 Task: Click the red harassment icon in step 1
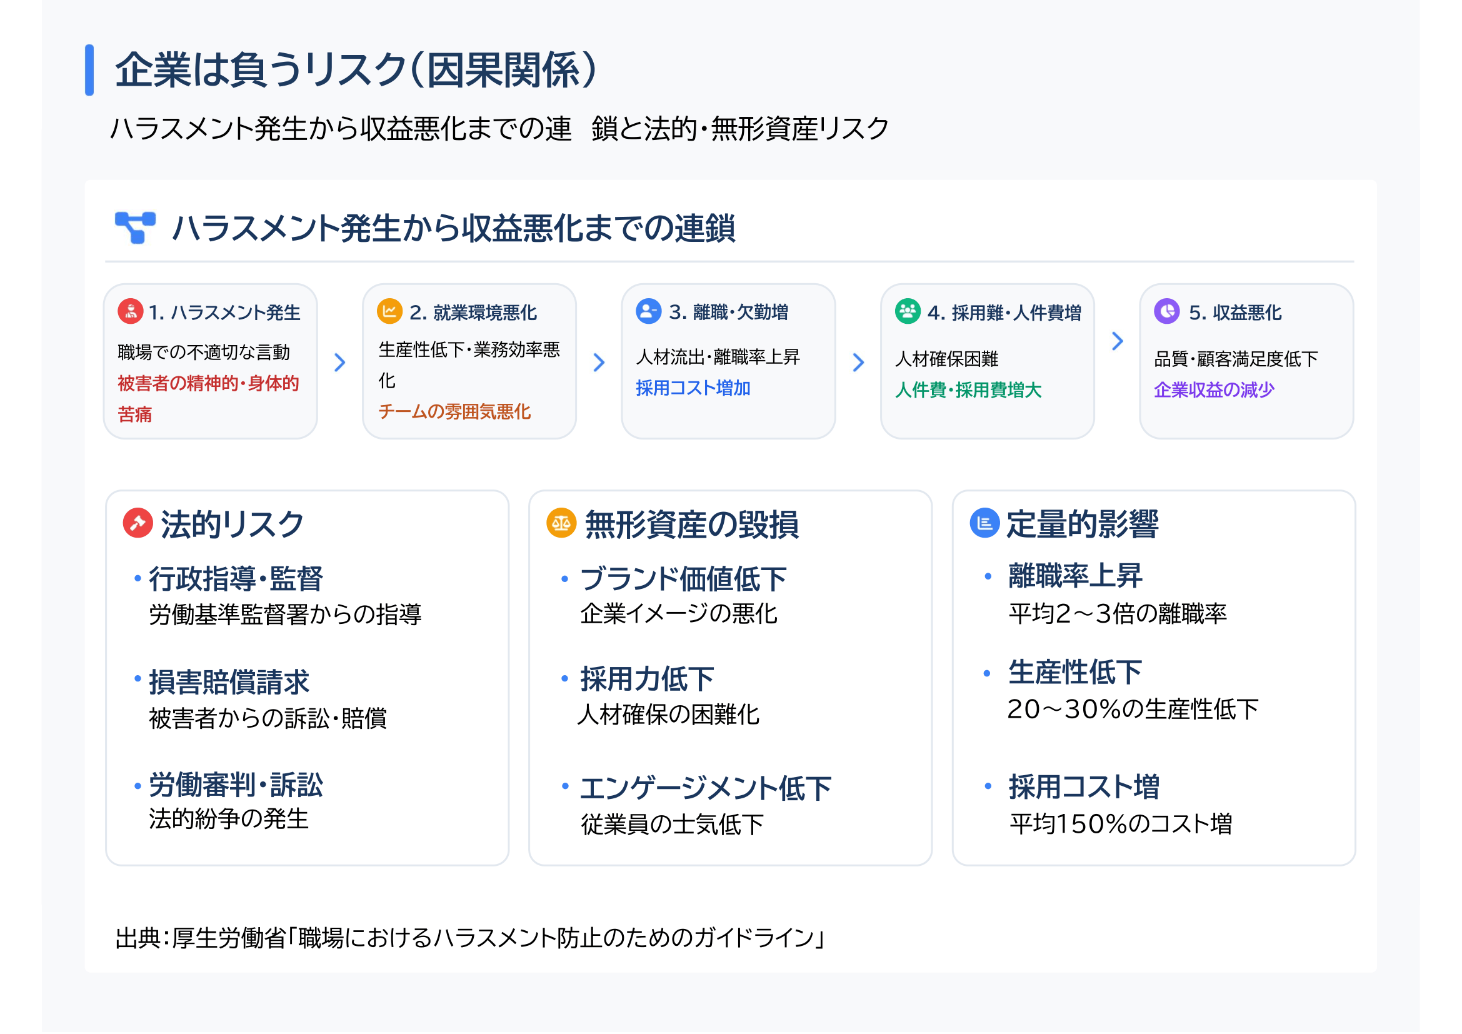click(131, 312)
